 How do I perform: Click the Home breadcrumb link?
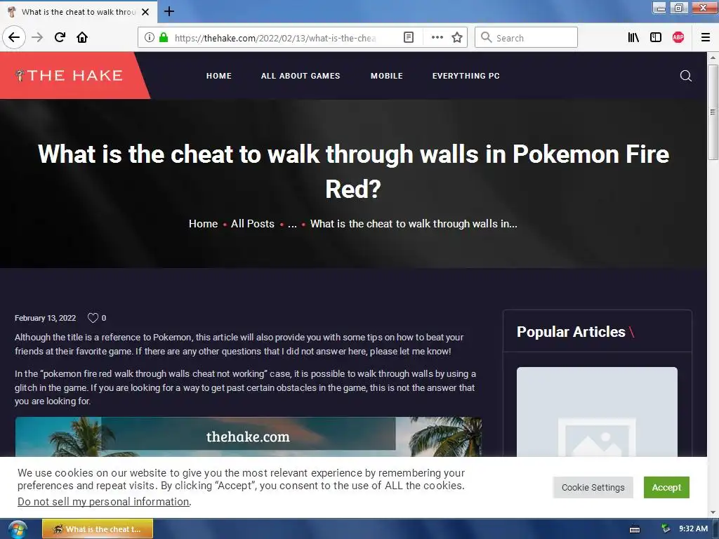click(x=203, y=224)
